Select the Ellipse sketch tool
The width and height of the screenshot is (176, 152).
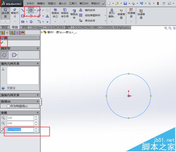point(39,16)
